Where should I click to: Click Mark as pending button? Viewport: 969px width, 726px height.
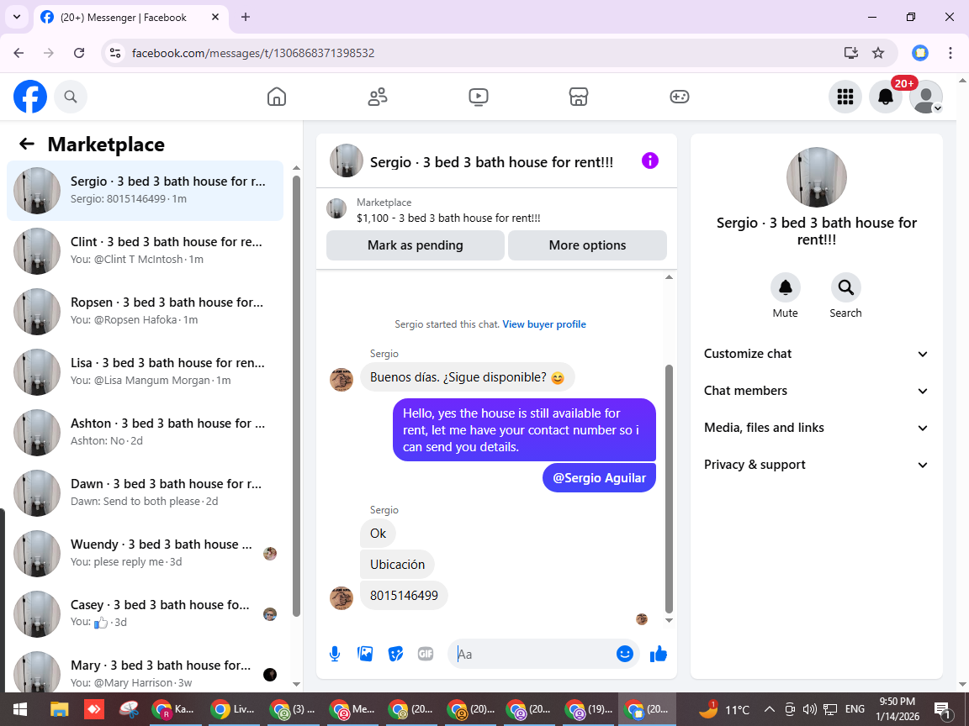[x=416, y=245]
